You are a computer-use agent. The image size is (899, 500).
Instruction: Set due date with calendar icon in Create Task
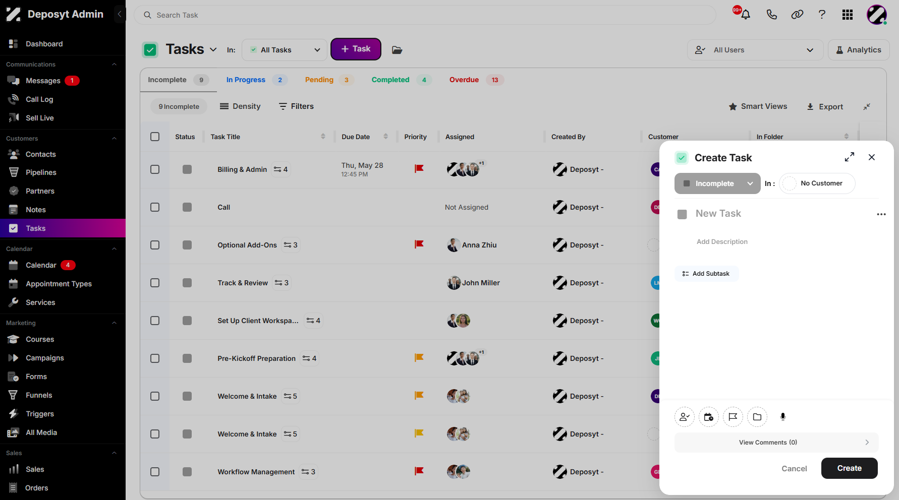coord(709,417)
